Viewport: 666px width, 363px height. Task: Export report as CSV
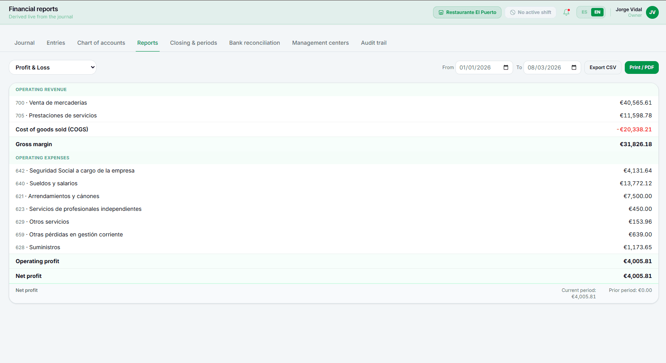click(x=603, y=67)
